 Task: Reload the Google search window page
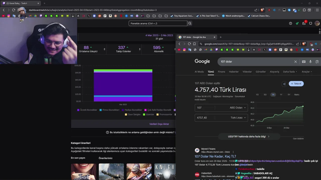[189, 44]
